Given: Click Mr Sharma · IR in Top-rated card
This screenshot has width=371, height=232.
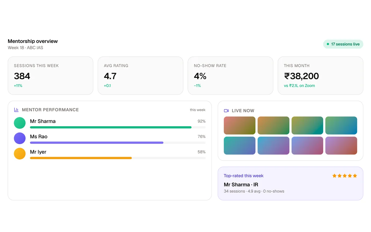Looking at the screenshot, I should tap(241, 185).
